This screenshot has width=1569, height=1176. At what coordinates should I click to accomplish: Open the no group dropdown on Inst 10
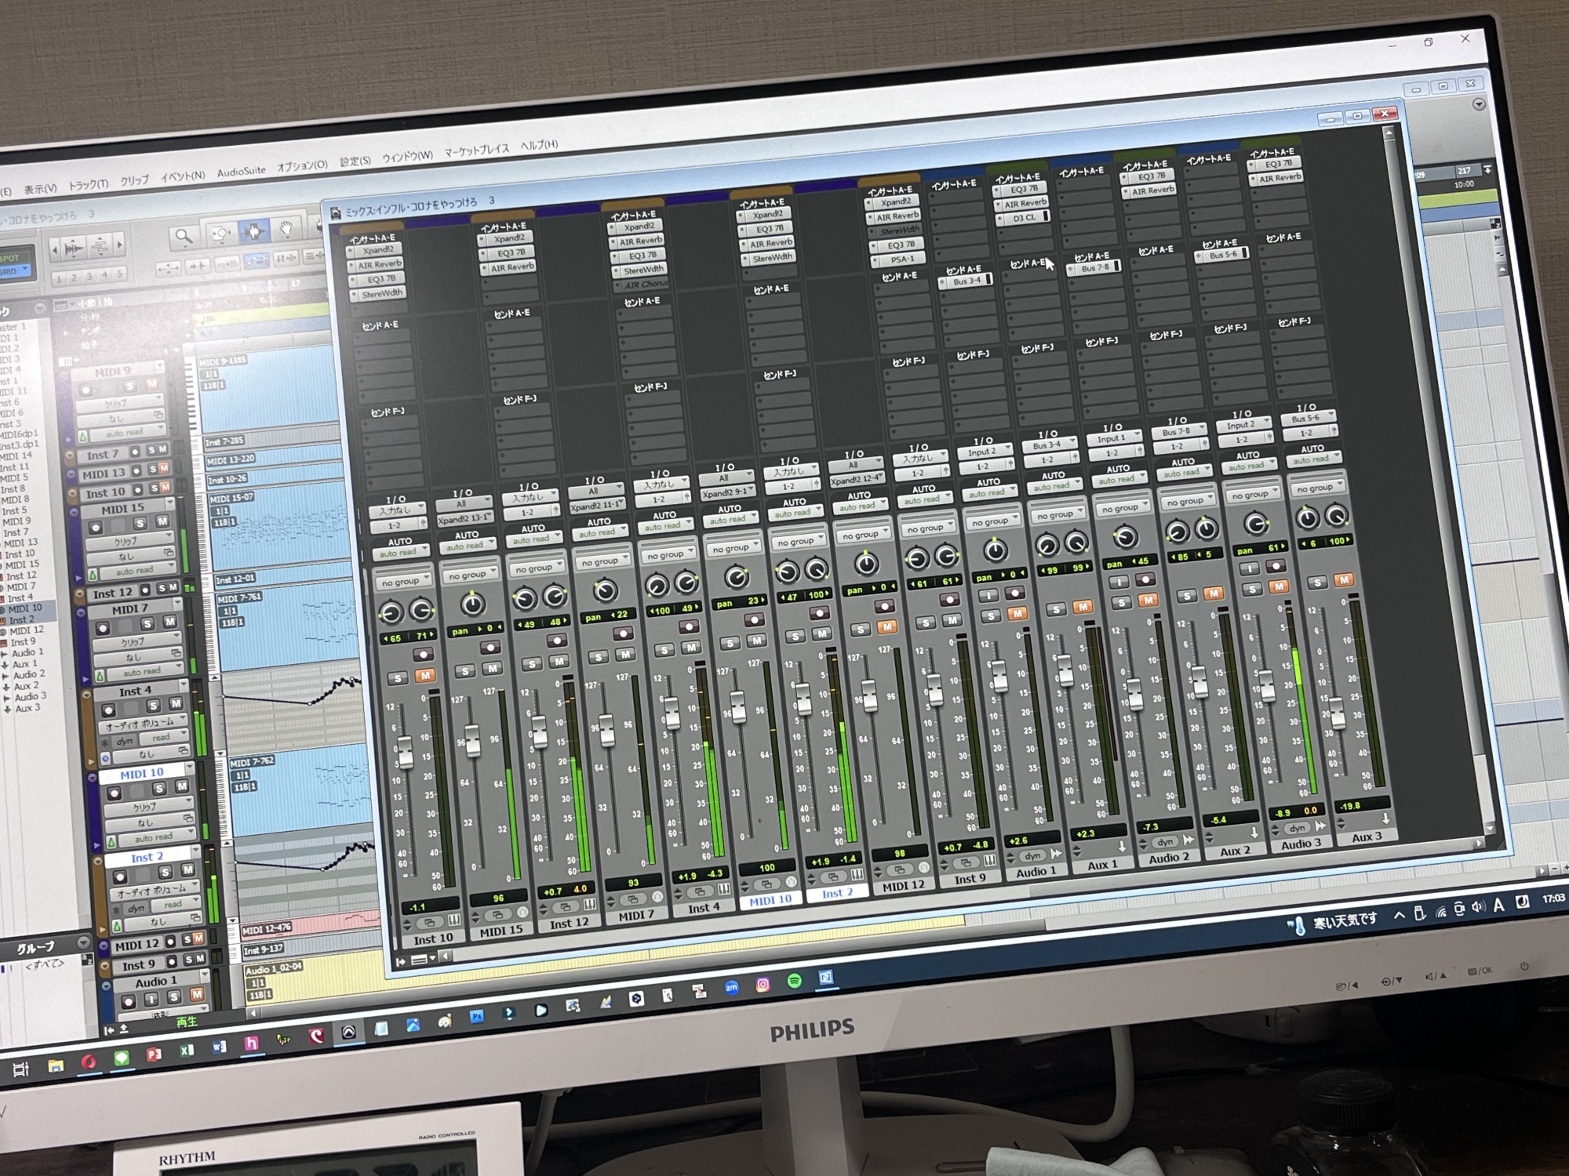(404, 582)
